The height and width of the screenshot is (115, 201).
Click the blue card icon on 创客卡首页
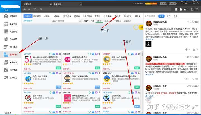pyautogui.click(x=54, y=92)
